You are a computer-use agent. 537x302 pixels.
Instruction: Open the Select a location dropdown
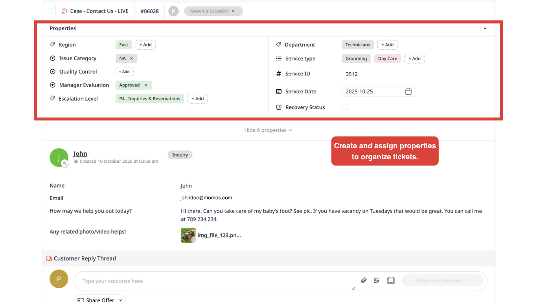pos(213,11)
